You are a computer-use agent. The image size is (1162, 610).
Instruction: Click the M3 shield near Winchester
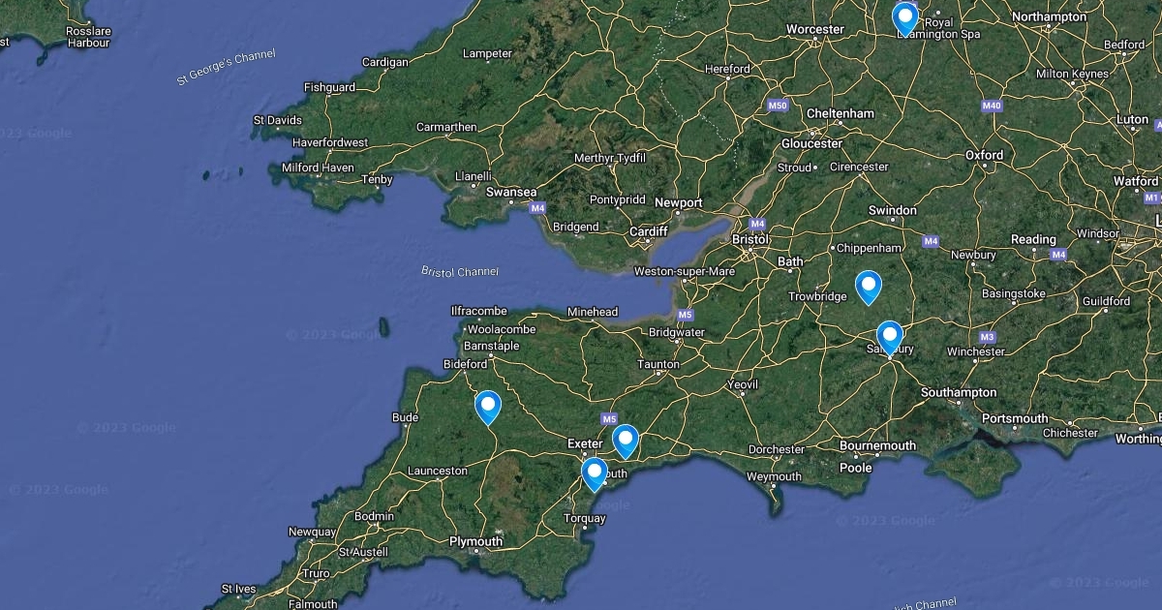pyautogui.click(x=986, y=337)
